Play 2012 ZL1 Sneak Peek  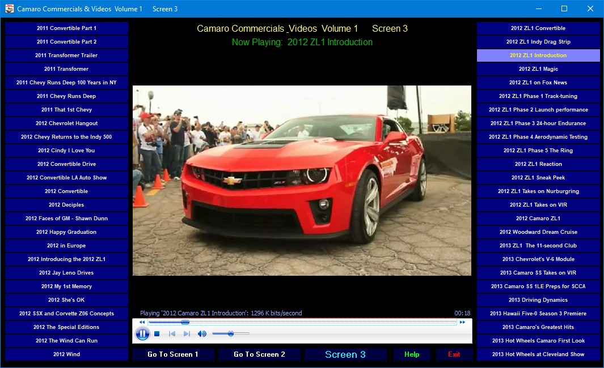tap(538, 178)
